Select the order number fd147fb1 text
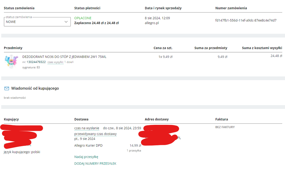285x173 pixels. 246,20
